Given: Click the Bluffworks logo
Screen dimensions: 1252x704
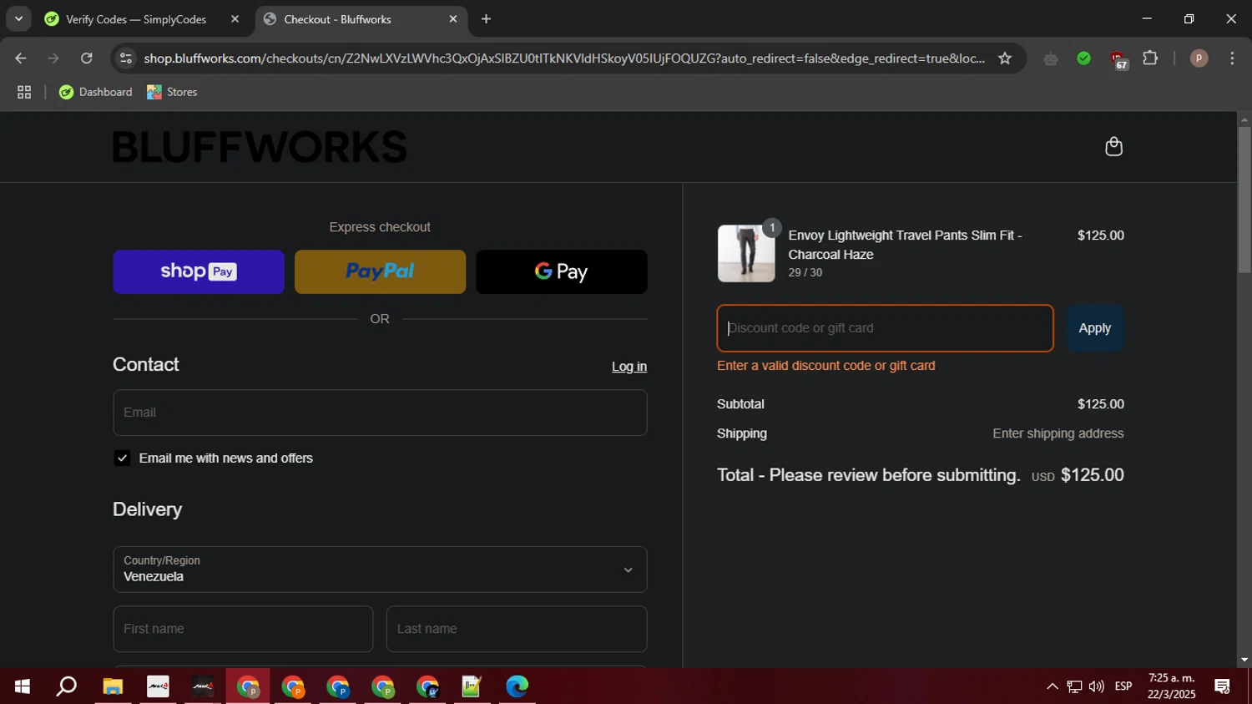Looking at the screenshot, I should coord(260,147).
